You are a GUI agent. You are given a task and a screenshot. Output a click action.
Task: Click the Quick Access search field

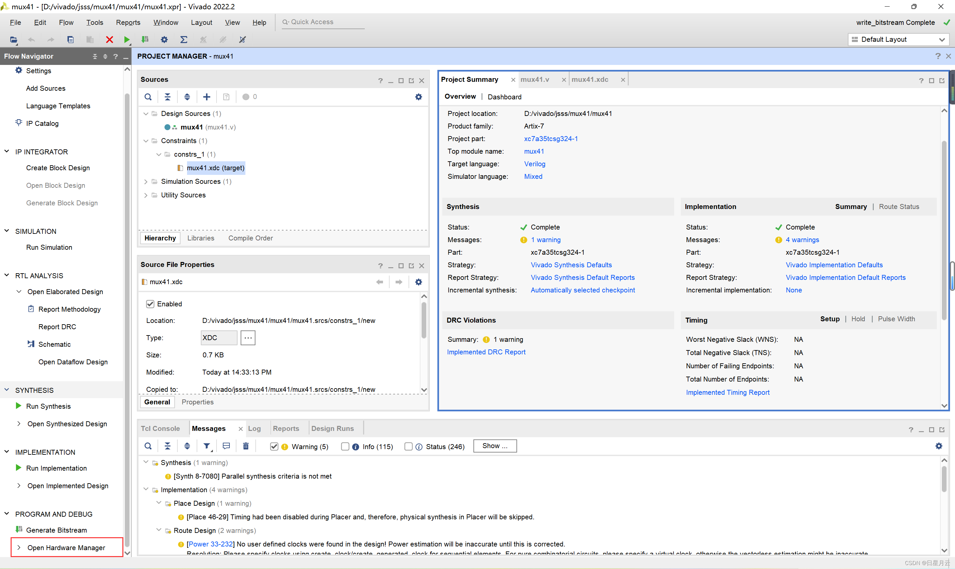tap(324, 22)
